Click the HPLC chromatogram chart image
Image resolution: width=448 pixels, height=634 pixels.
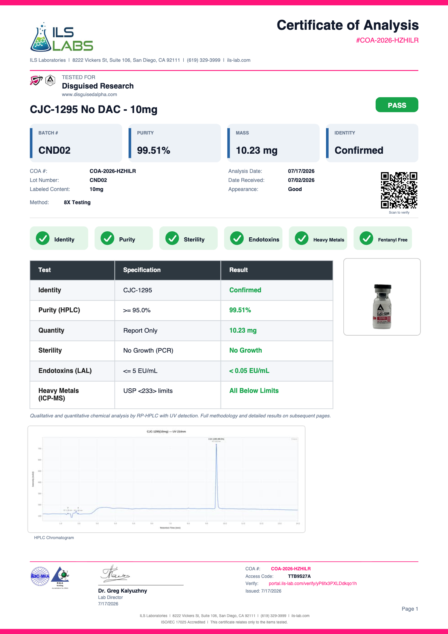[166, 479]
